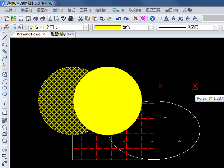Expand the 依图层 linetype dropdown

point(216,27)
